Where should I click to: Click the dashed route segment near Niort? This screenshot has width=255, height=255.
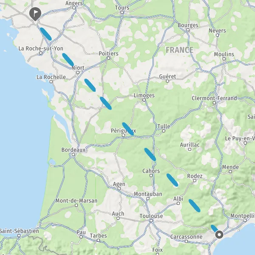[x=68, y=59]
